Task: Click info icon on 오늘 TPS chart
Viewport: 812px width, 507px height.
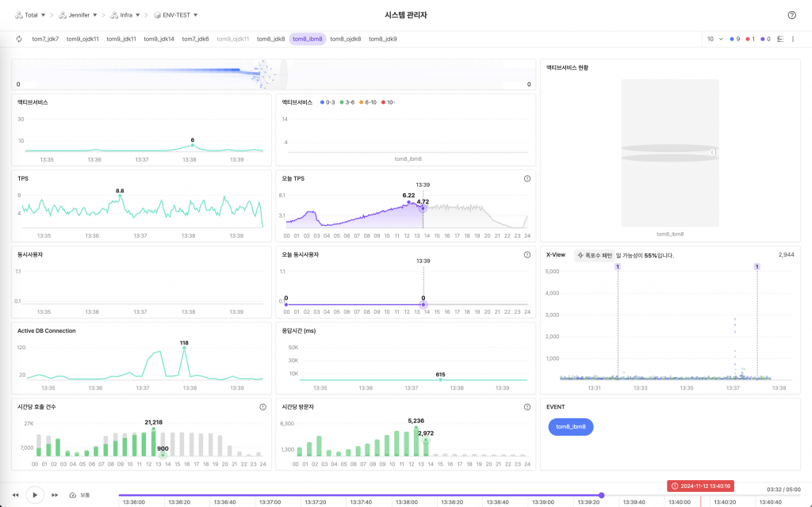Action: click(x=527, y=178)
